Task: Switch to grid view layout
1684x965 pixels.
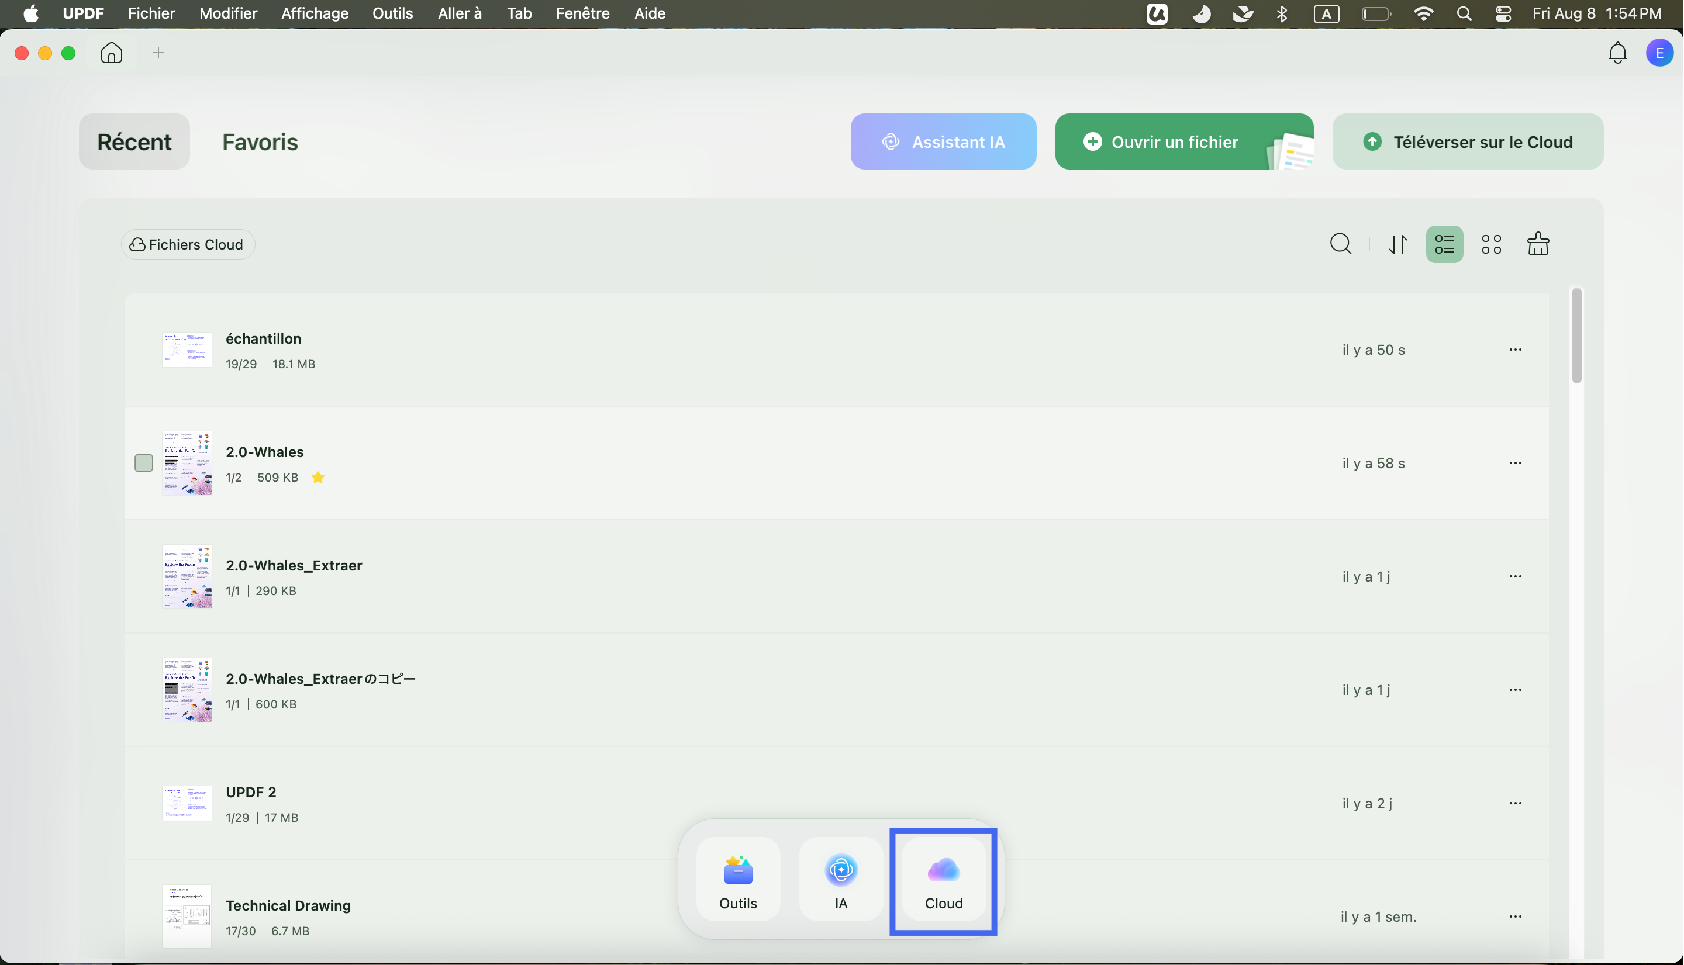Action: click(x=1492, y=244)
